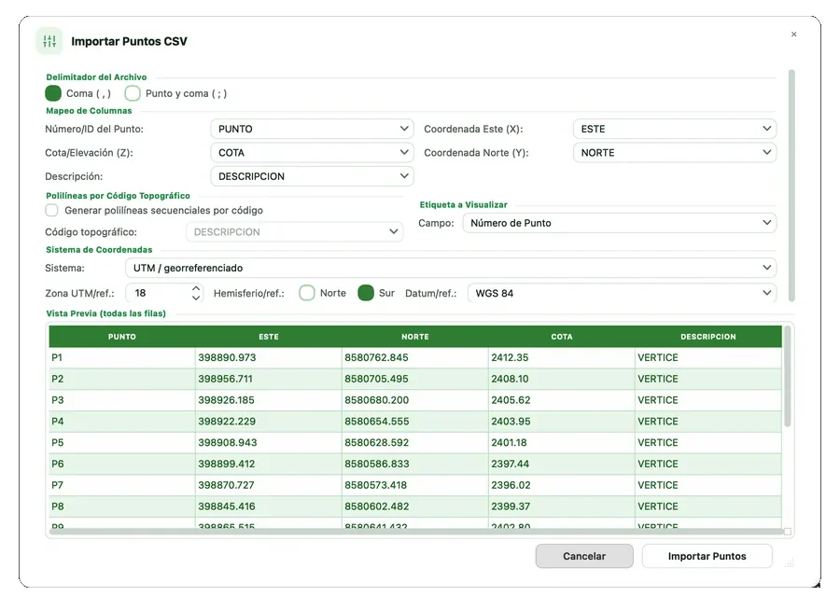Click Cancelar button

point(584,556)
